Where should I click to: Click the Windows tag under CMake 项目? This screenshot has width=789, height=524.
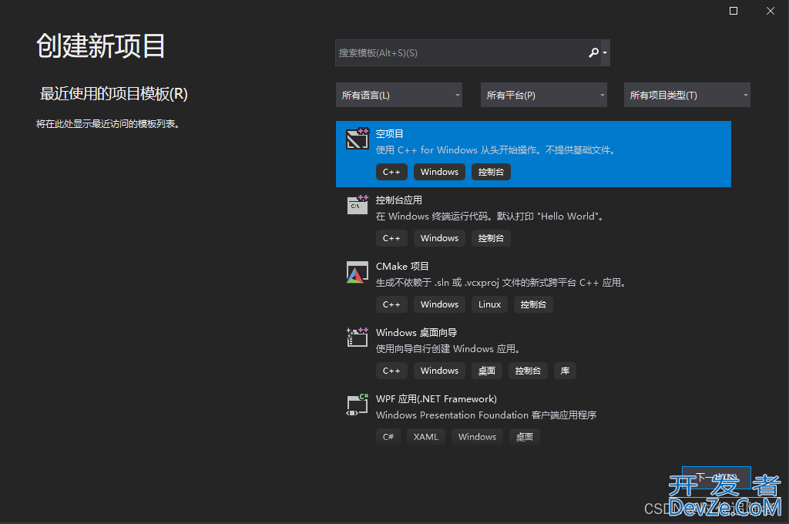[x=439, y=304]
